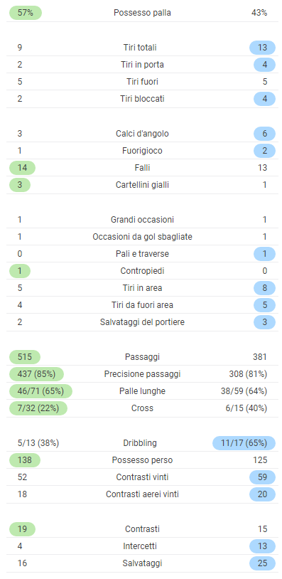Image resolution: width=282 pixels, height=579 pixels.
Task: Select the Contrasti vinti value 59
Action: (262, 477)
